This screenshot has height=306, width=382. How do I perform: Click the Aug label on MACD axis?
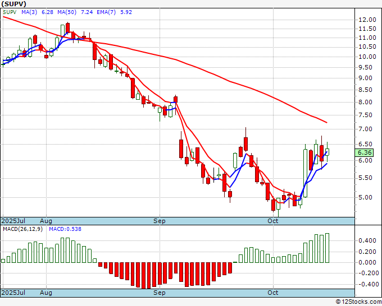46,293
